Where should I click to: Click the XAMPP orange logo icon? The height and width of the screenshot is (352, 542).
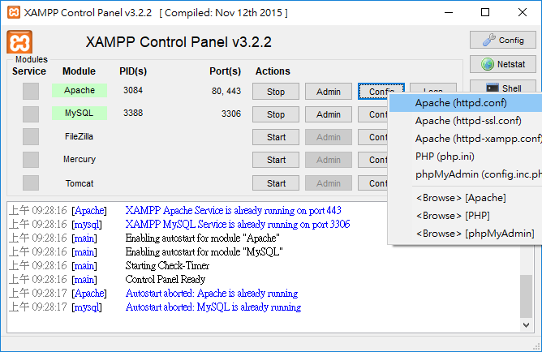[19, 43]
